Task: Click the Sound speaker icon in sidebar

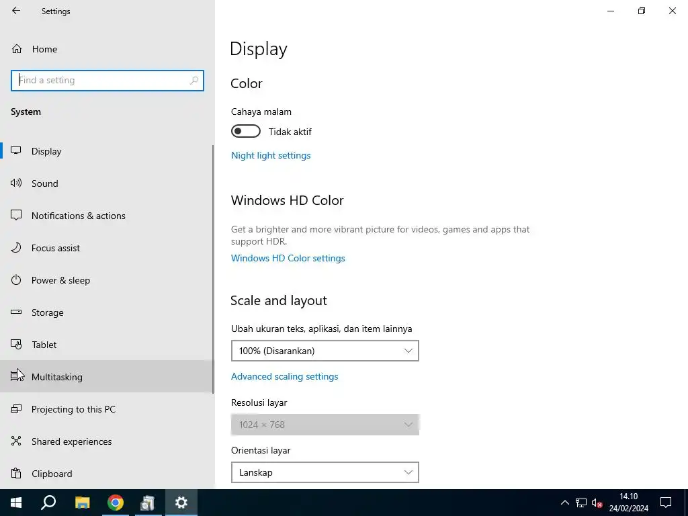Action: pos(16,183)
